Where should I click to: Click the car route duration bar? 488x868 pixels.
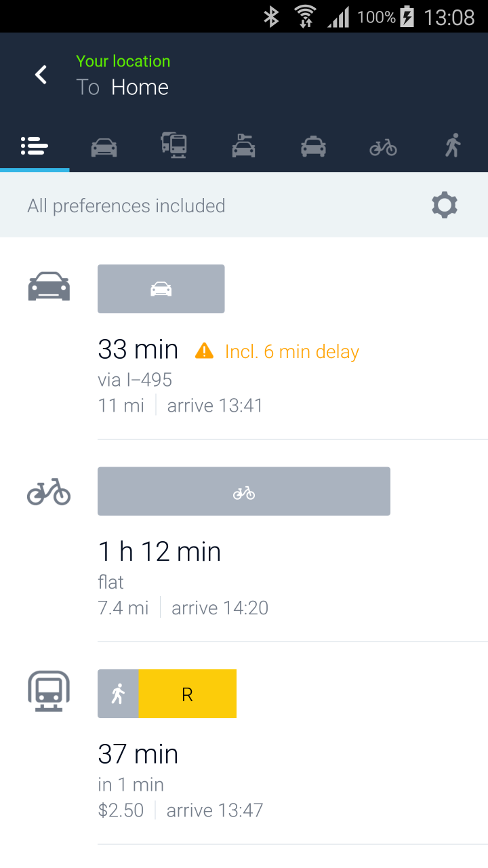click(161, 288)
